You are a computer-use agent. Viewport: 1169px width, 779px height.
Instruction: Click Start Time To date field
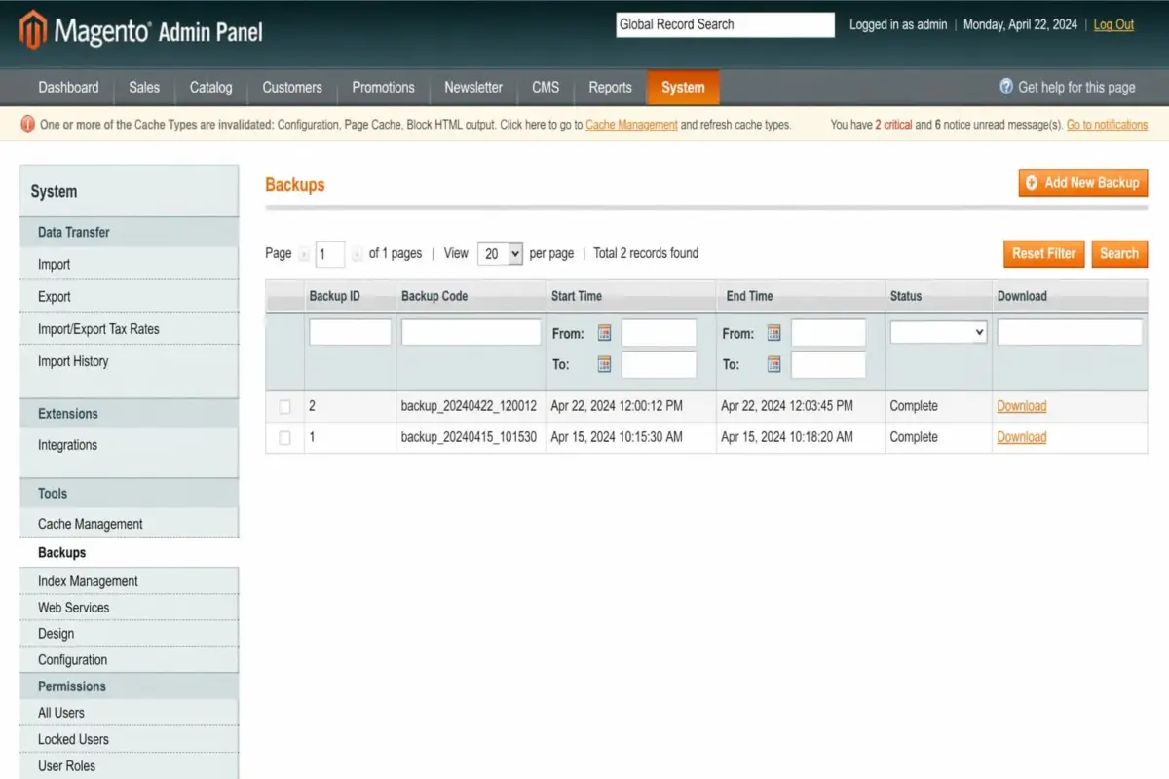point(660,364)
